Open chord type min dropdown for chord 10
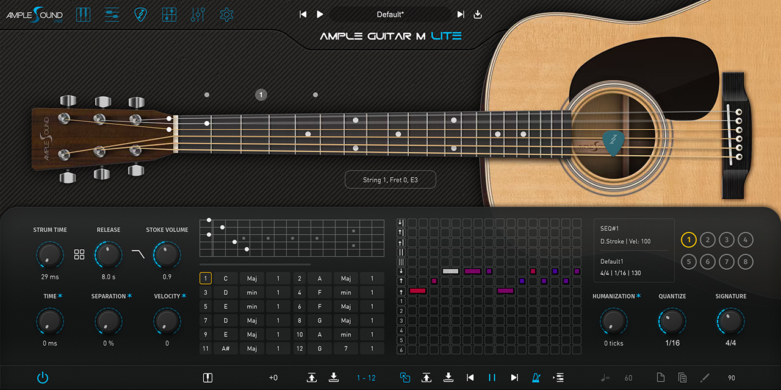The height and width of the screenshot is (390, 781). 346,335
